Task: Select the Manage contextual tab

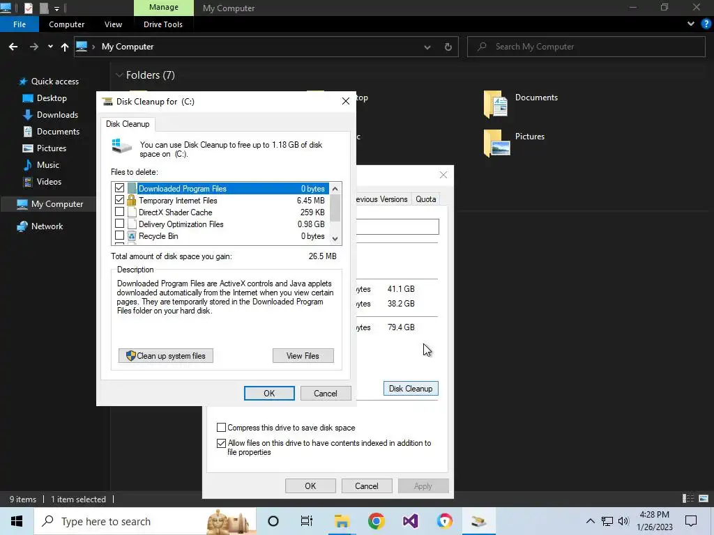Action: coord(163,8)
